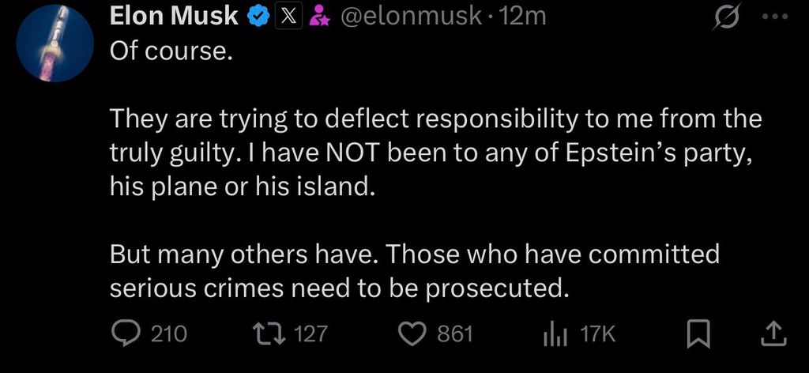Click the 127 reposts count

310,335
